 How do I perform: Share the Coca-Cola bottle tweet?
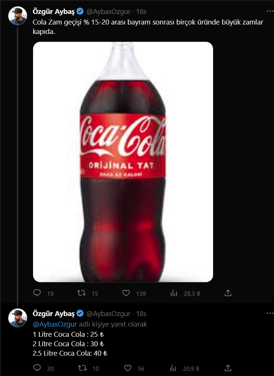coord(228,293)
